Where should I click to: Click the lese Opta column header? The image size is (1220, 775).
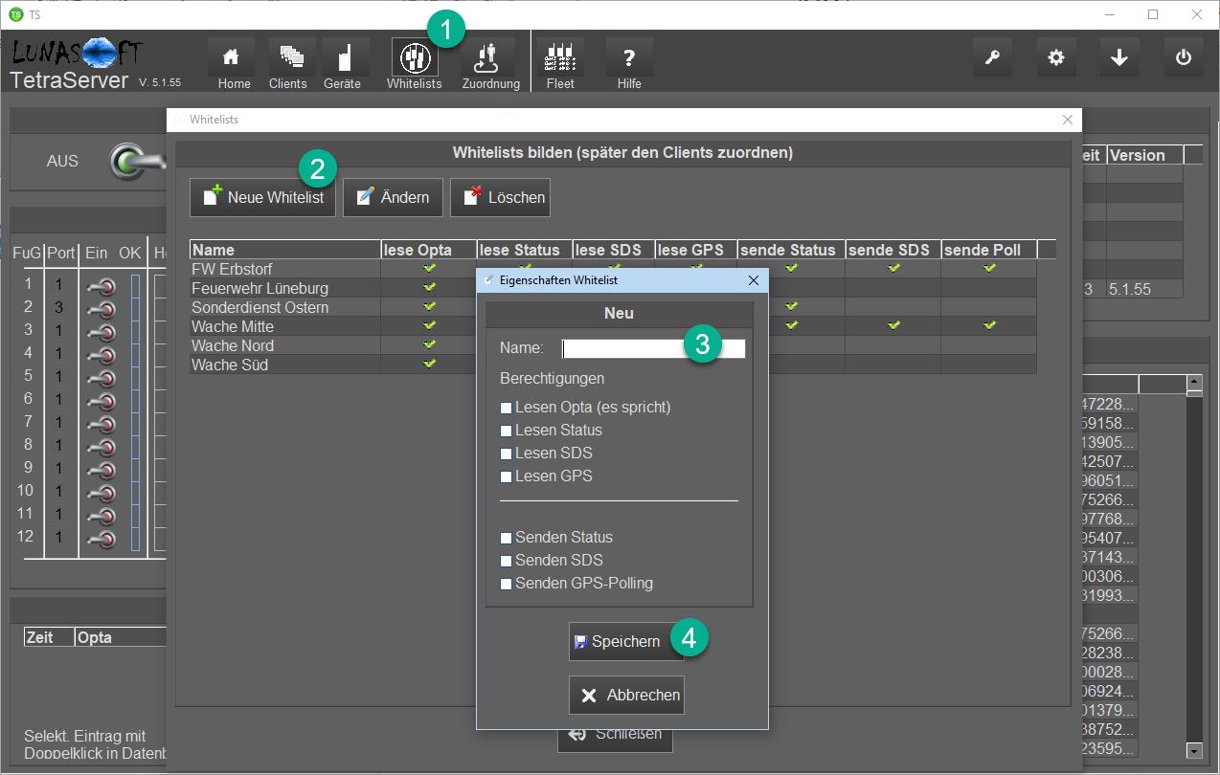429,250
